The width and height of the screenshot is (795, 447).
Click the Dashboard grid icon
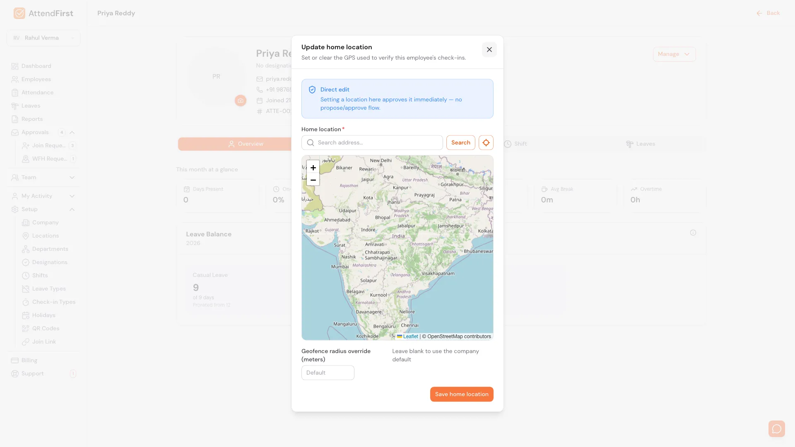point(15,66)
